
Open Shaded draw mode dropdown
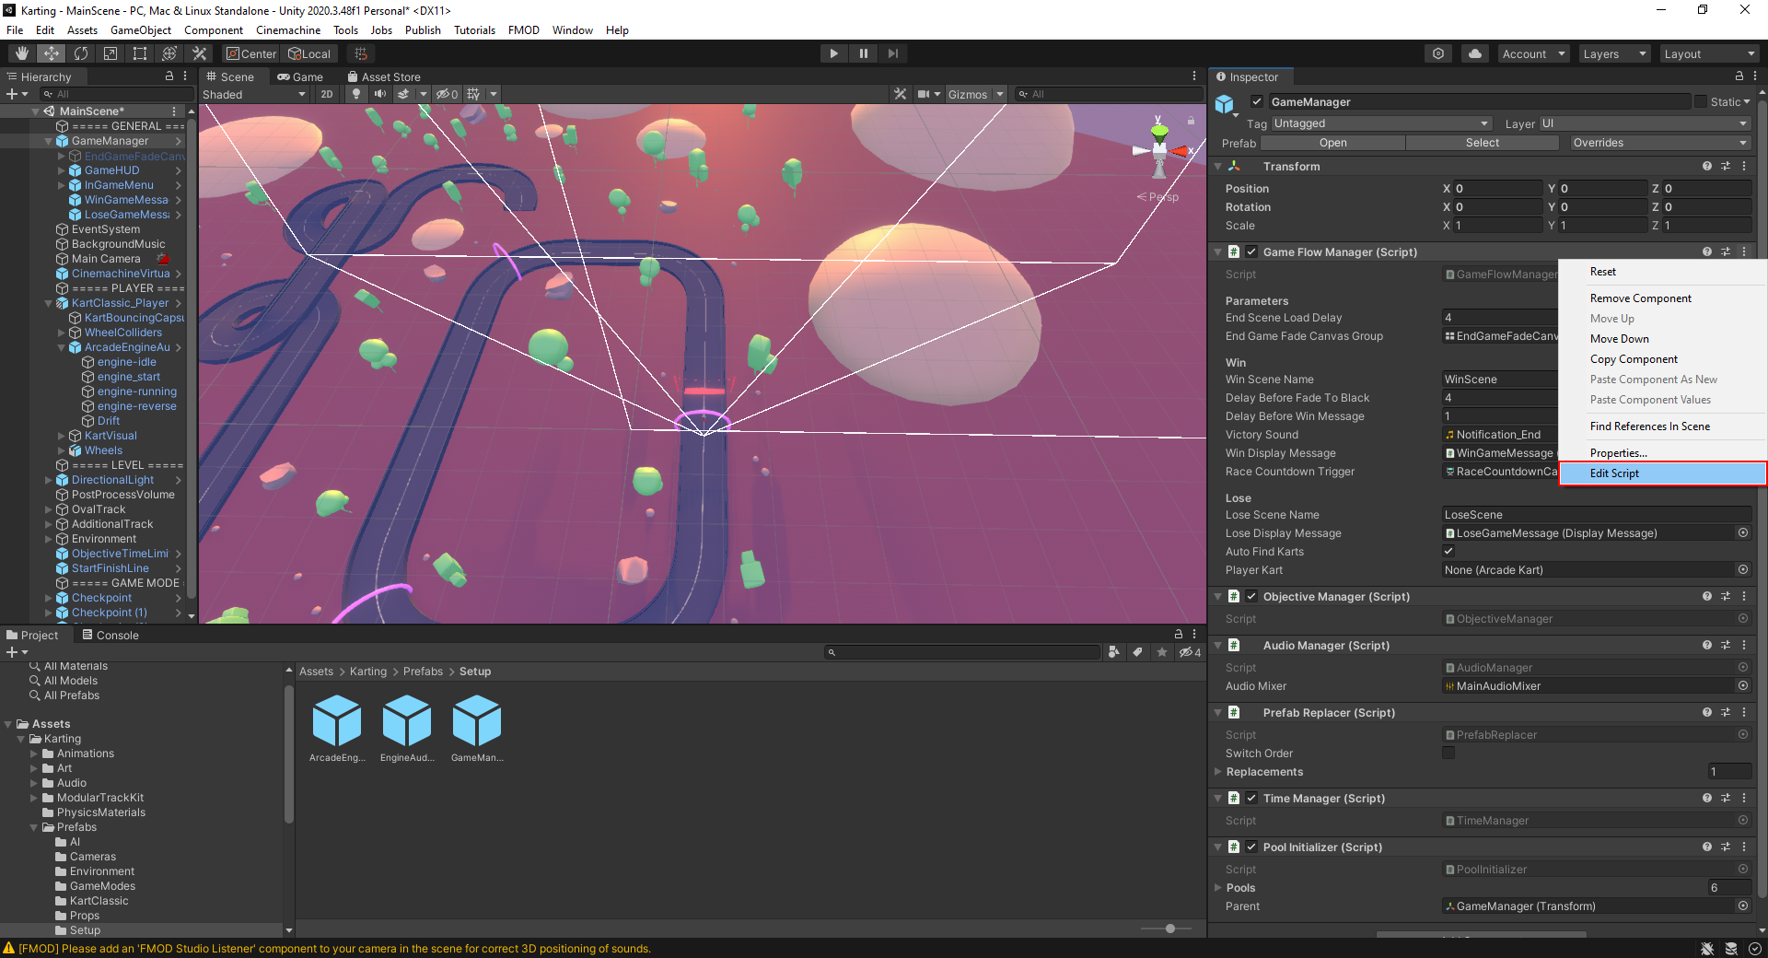tap(254, 94)
